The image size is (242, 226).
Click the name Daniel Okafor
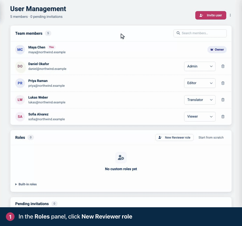click(38, 64)
